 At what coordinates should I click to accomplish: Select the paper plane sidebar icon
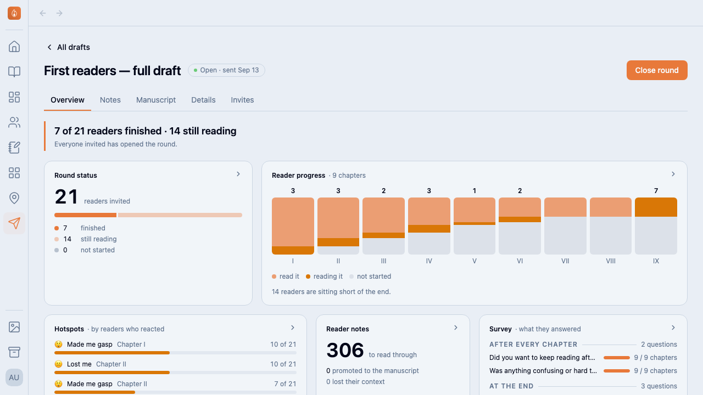pyautogui.click(x=14, y=223)
